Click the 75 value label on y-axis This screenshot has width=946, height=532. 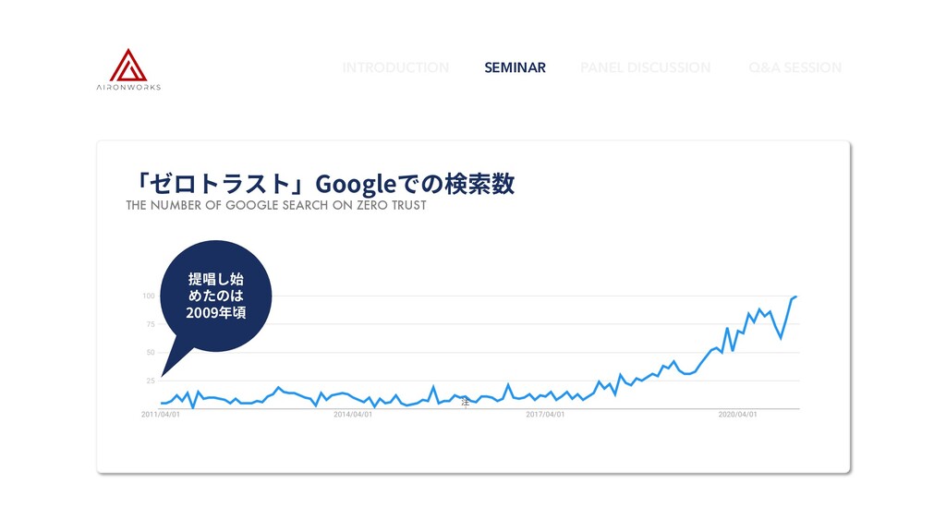pos(151,324)
